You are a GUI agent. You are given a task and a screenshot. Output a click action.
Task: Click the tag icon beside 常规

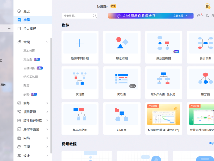tap(19, 42)
